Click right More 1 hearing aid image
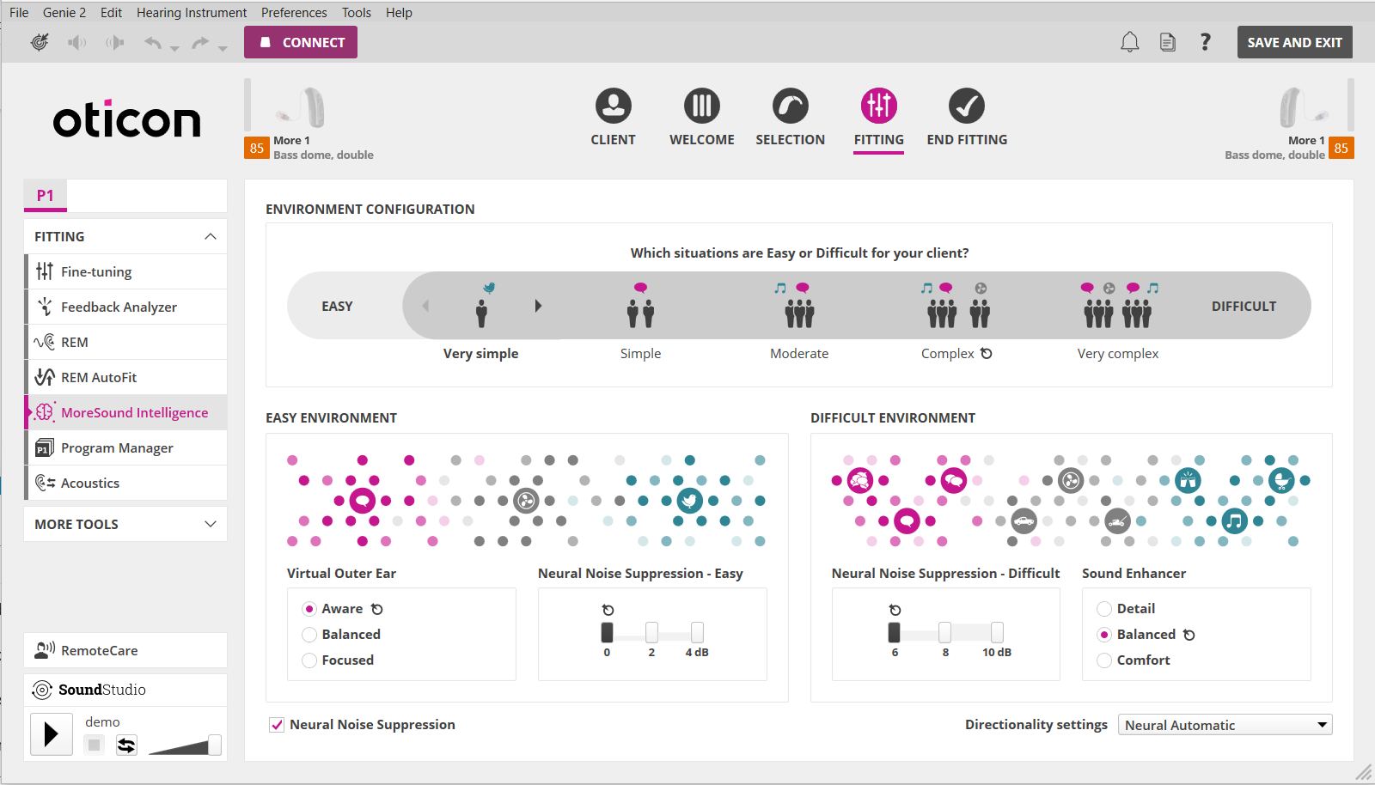 1303,107
